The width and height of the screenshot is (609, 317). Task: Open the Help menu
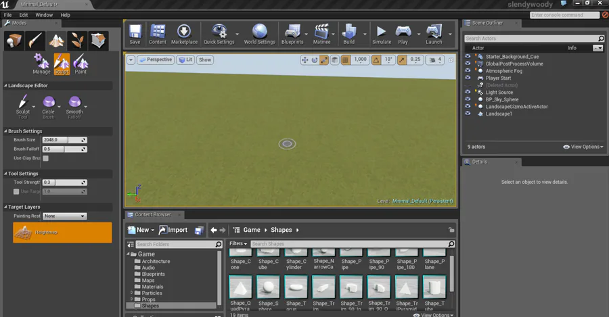pyautogui.click(x=65, y=15)
